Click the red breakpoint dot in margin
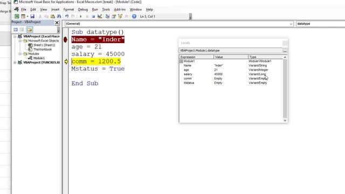The height and width of the screenshot is (194, 345). 65,39
